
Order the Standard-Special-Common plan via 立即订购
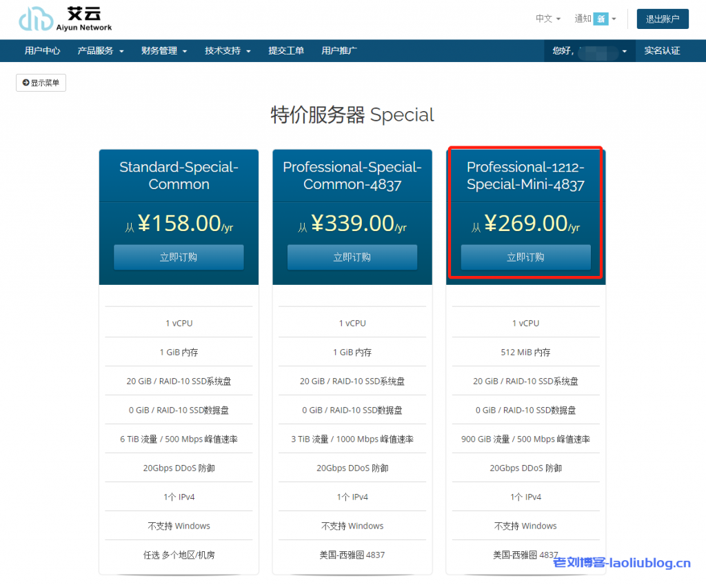[x=179, y=257]
